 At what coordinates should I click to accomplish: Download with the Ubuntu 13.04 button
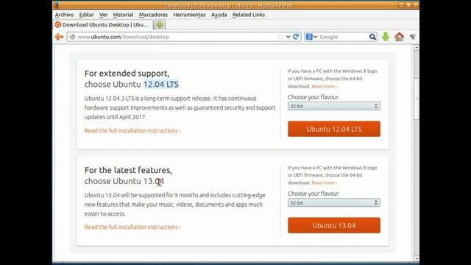tap(333, 225)
